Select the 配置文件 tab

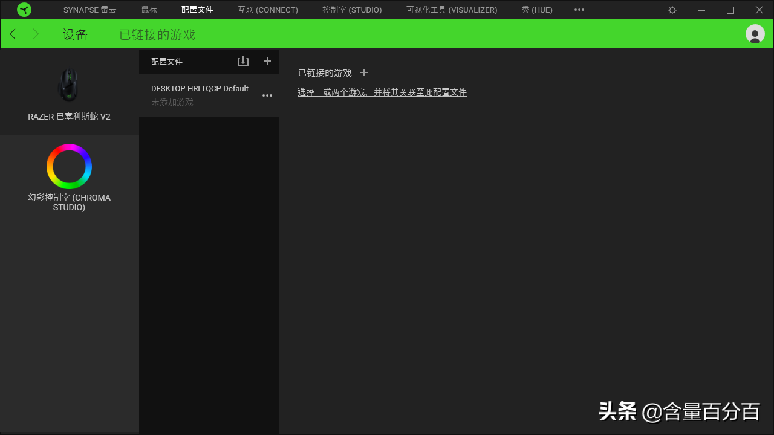(x=197, y=10)
